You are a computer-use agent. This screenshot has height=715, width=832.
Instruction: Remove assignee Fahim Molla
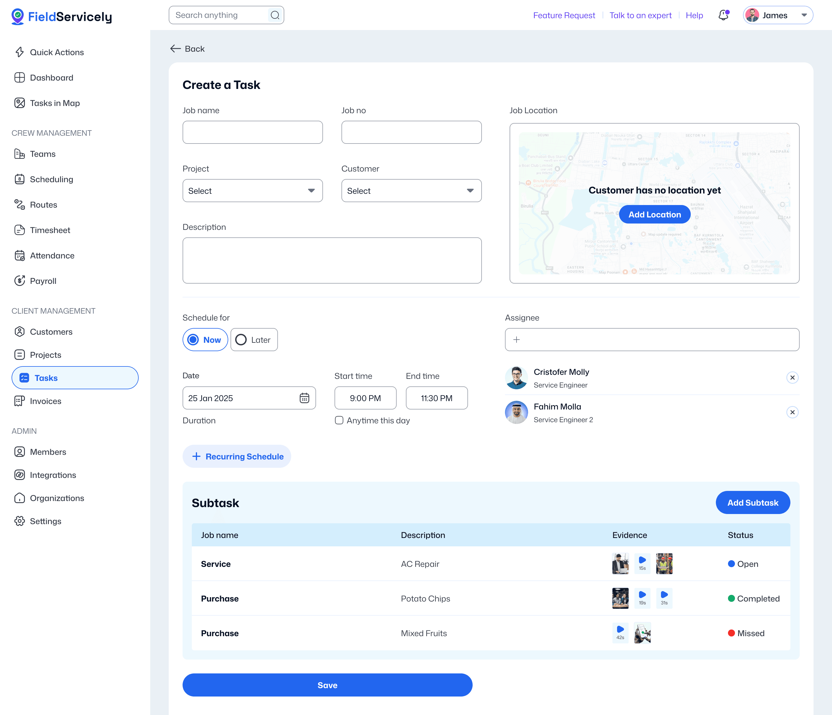pyautogui.click(x=792, y=412)
